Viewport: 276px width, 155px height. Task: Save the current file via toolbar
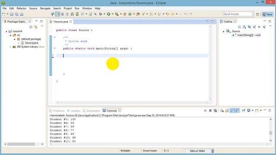point(12,14)
